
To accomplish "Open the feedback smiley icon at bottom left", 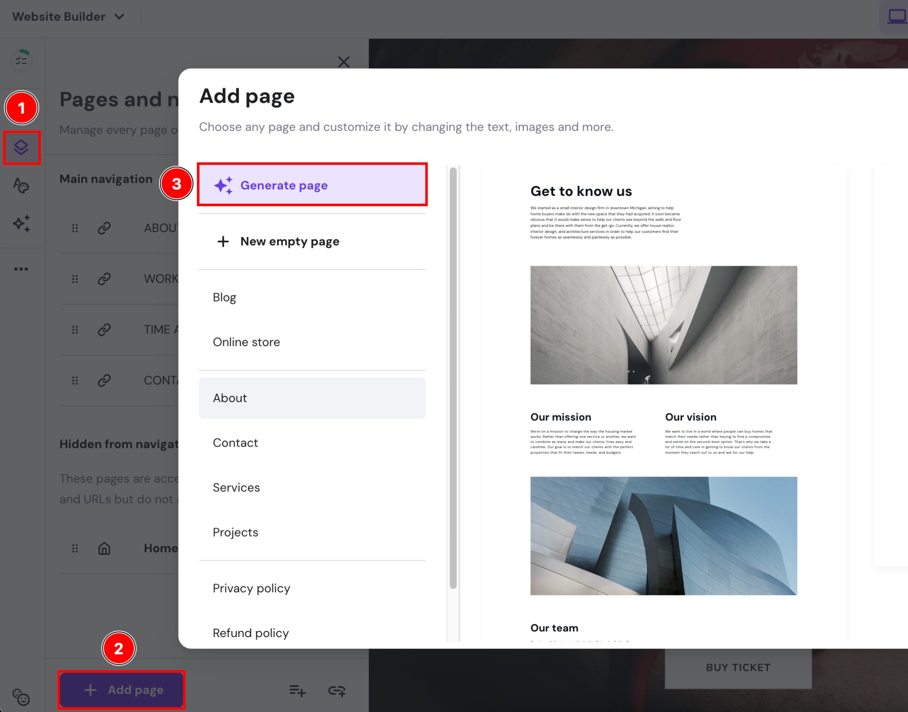I will pyautogui.click(x=21, y=698).
